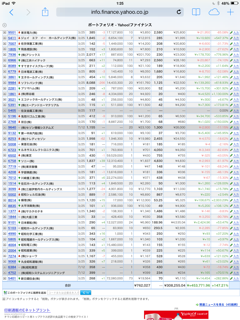Edit pencil icon for クレディセゾン row
240x320 pixels.
(x=231, y=139)
